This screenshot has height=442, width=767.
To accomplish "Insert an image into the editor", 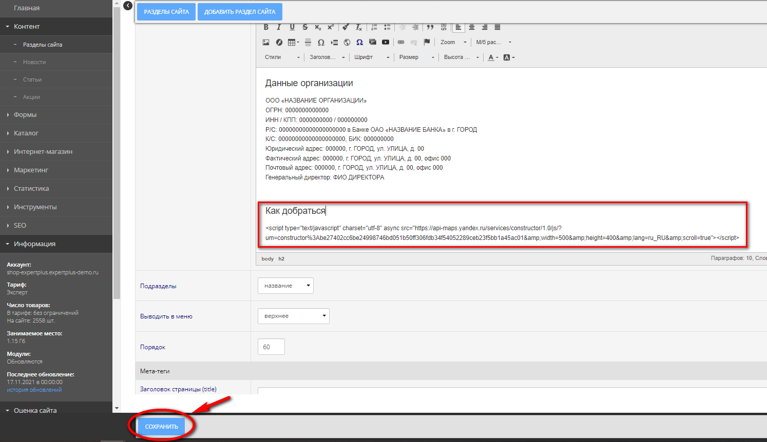I will tap(266, 42).
